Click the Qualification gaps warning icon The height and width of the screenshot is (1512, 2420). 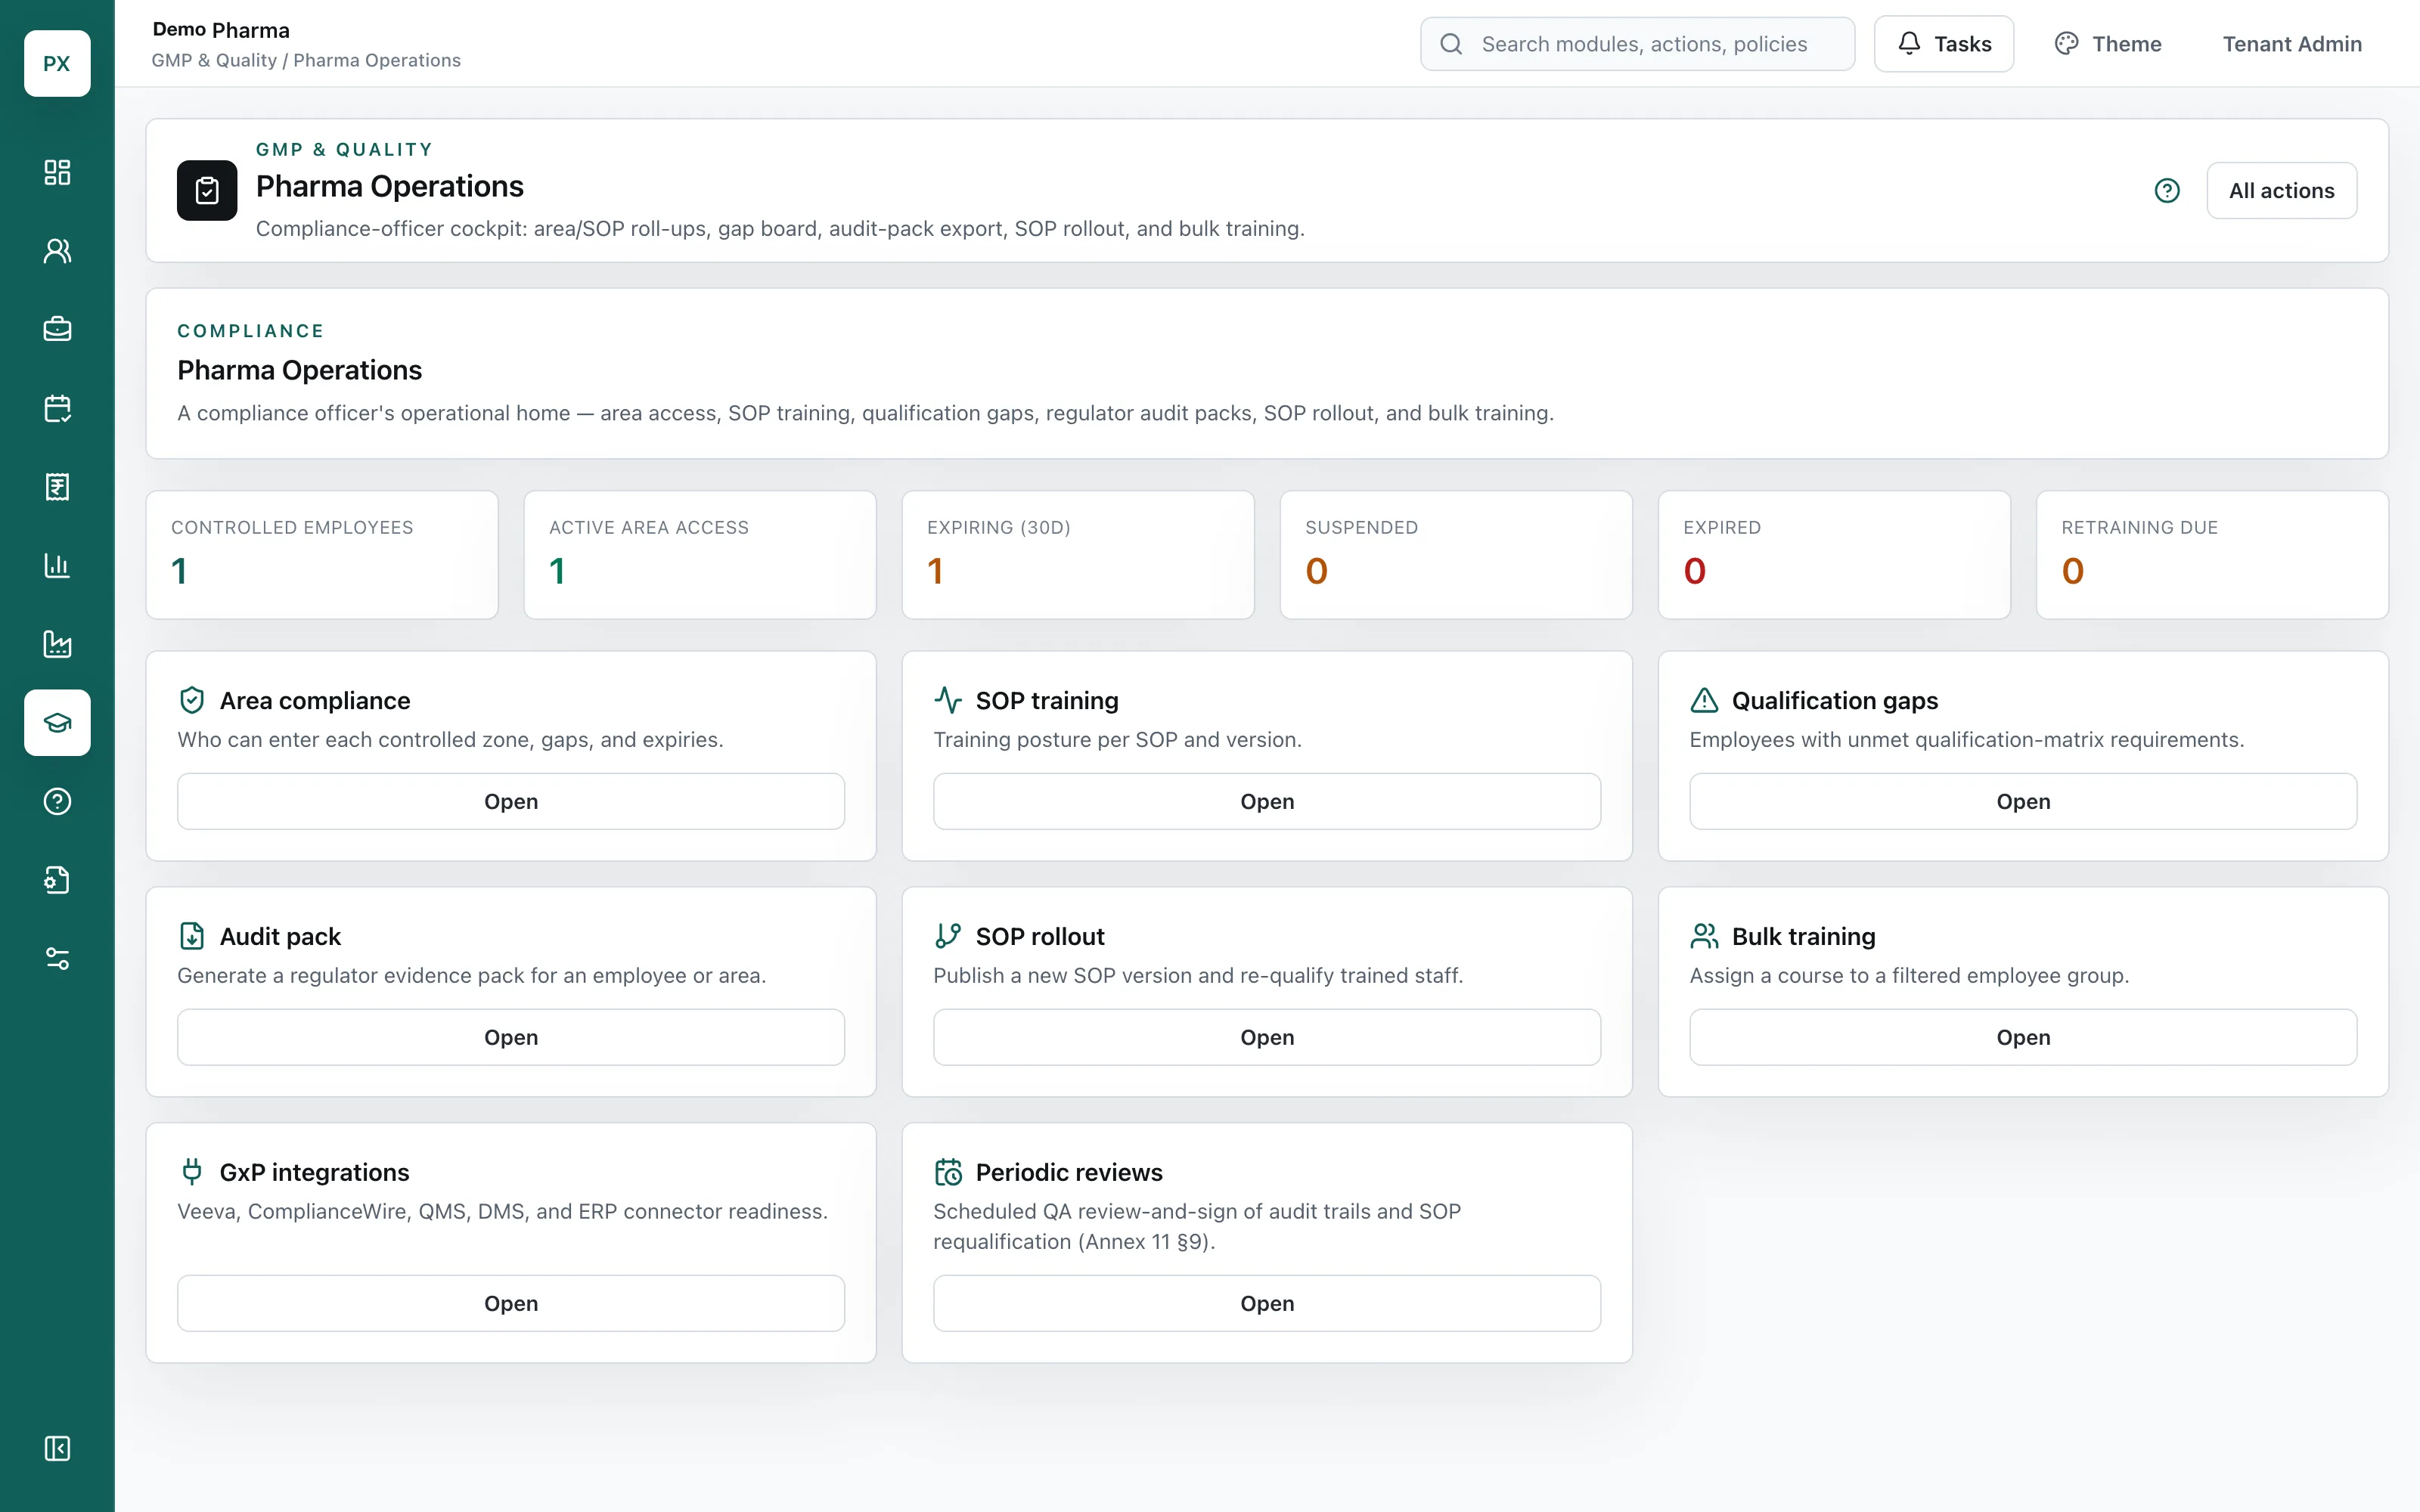click(1704, 700)
